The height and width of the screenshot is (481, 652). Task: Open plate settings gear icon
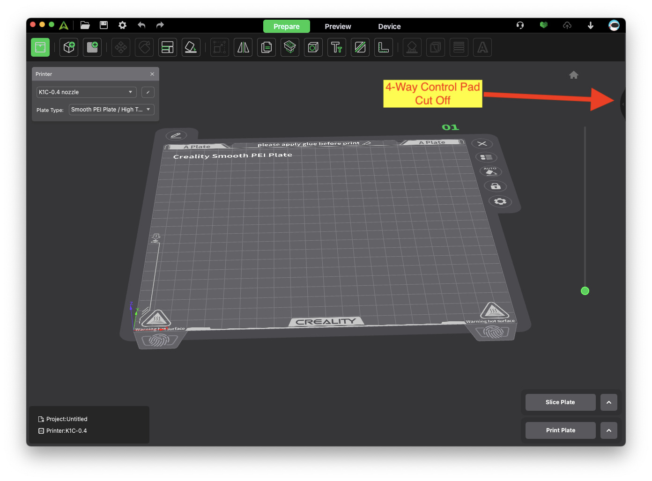pyautogui.click(x=500, y=201)
